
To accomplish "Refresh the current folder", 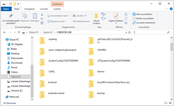I will (x=129, y=32).
